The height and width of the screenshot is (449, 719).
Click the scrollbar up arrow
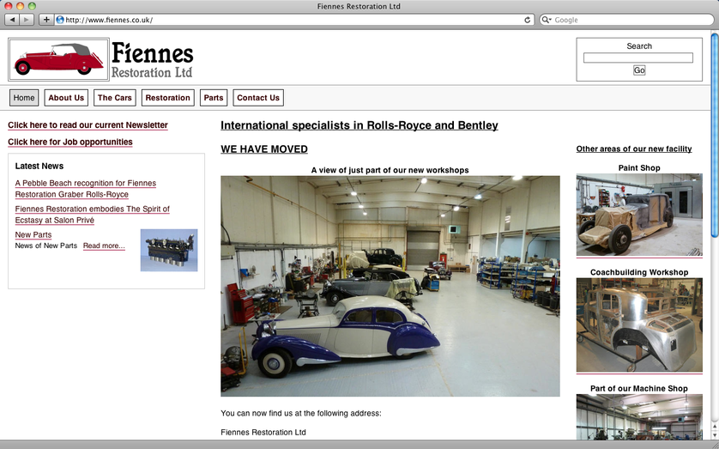point(715,427)
